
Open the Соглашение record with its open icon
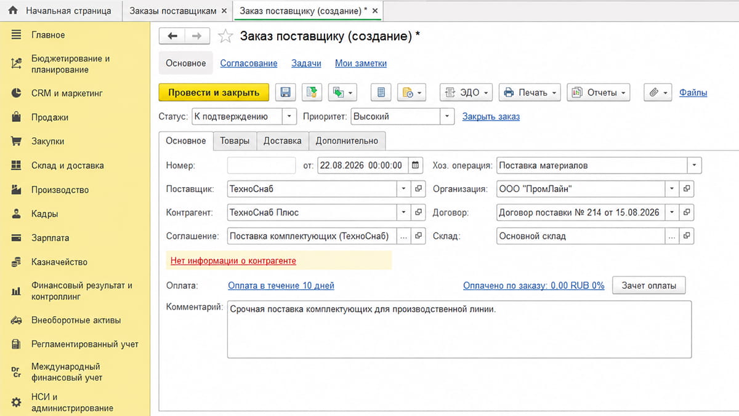419,236
